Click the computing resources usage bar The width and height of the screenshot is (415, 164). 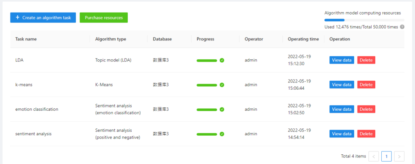[364, 20]
